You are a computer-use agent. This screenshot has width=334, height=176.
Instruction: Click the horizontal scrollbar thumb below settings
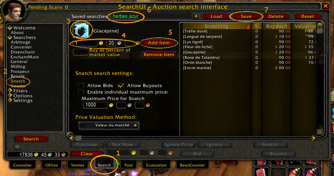click(79, 139)
